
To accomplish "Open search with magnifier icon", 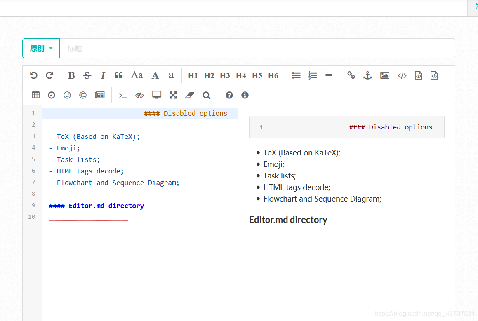I will point(206,95).
